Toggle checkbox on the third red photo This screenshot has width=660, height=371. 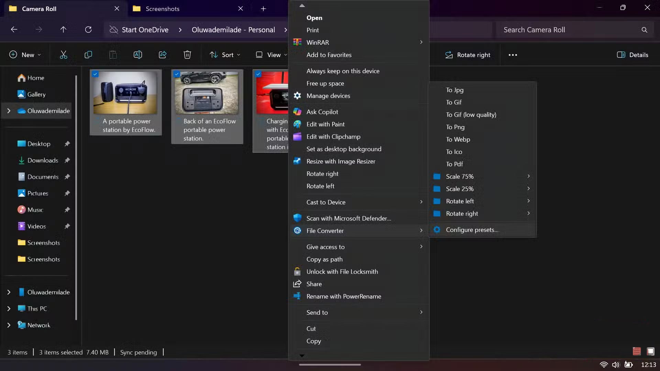pyautogui.click(x=258, y=74)
